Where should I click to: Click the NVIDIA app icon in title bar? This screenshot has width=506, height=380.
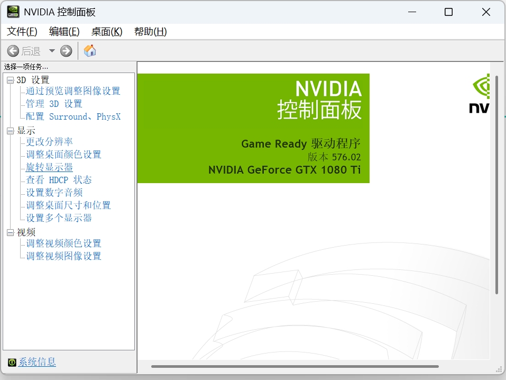coord(13,12)
